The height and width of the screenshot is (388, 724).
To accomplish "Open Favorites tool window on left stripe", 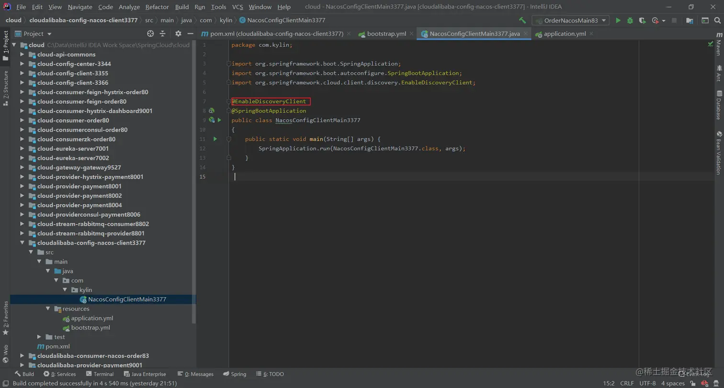I will pos(6,318).
